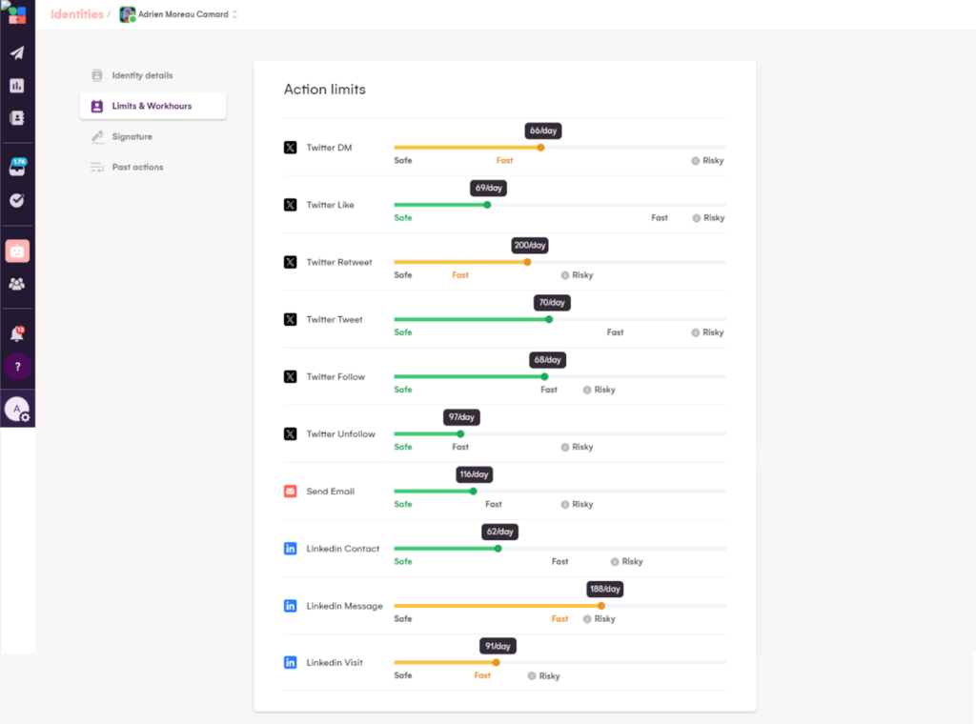The width and height of the screenshot is (976, 724).
Task: Click the Twitter DM slider handle
Action: 540,148
